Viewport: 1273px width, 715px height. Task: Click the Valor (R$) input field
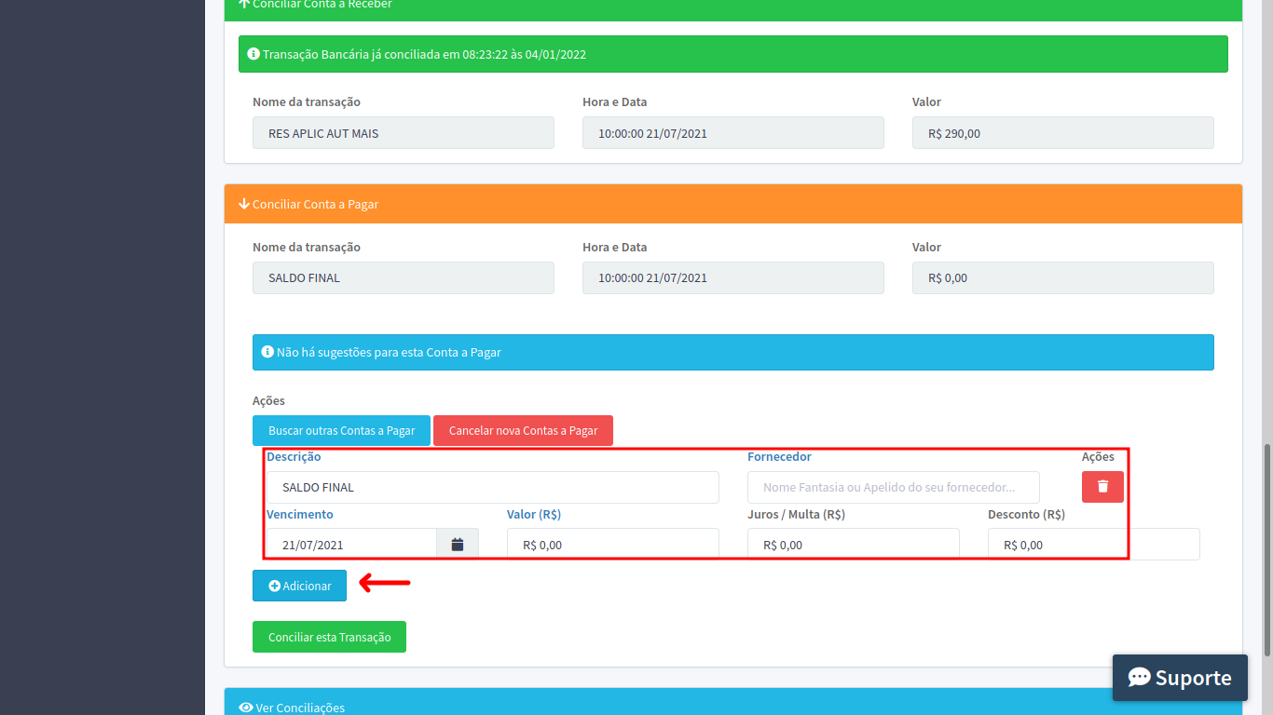(612, 545)
